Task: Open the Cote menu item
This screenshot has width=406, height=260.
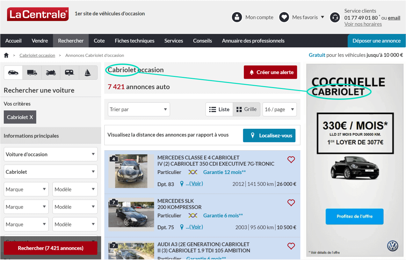Action: coord(99,41)
